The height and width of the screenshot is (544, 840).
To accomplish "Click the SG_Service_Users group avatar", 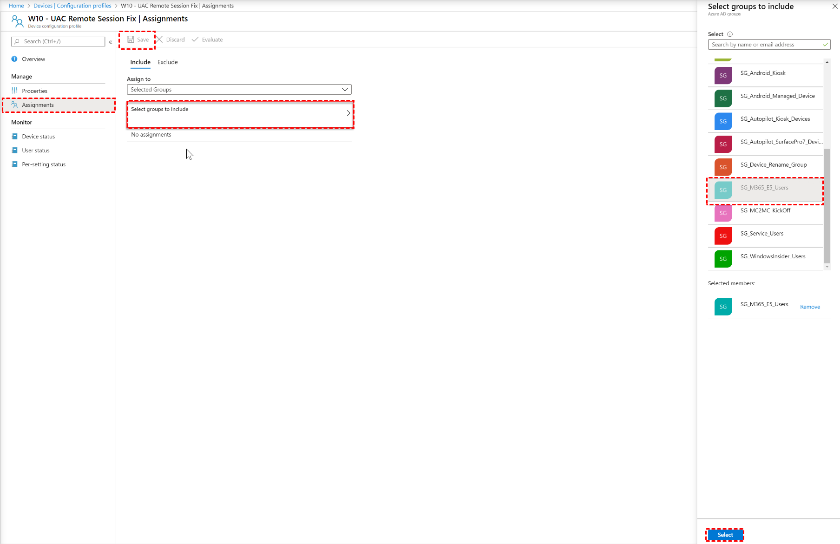I will [x=723, y=236].
